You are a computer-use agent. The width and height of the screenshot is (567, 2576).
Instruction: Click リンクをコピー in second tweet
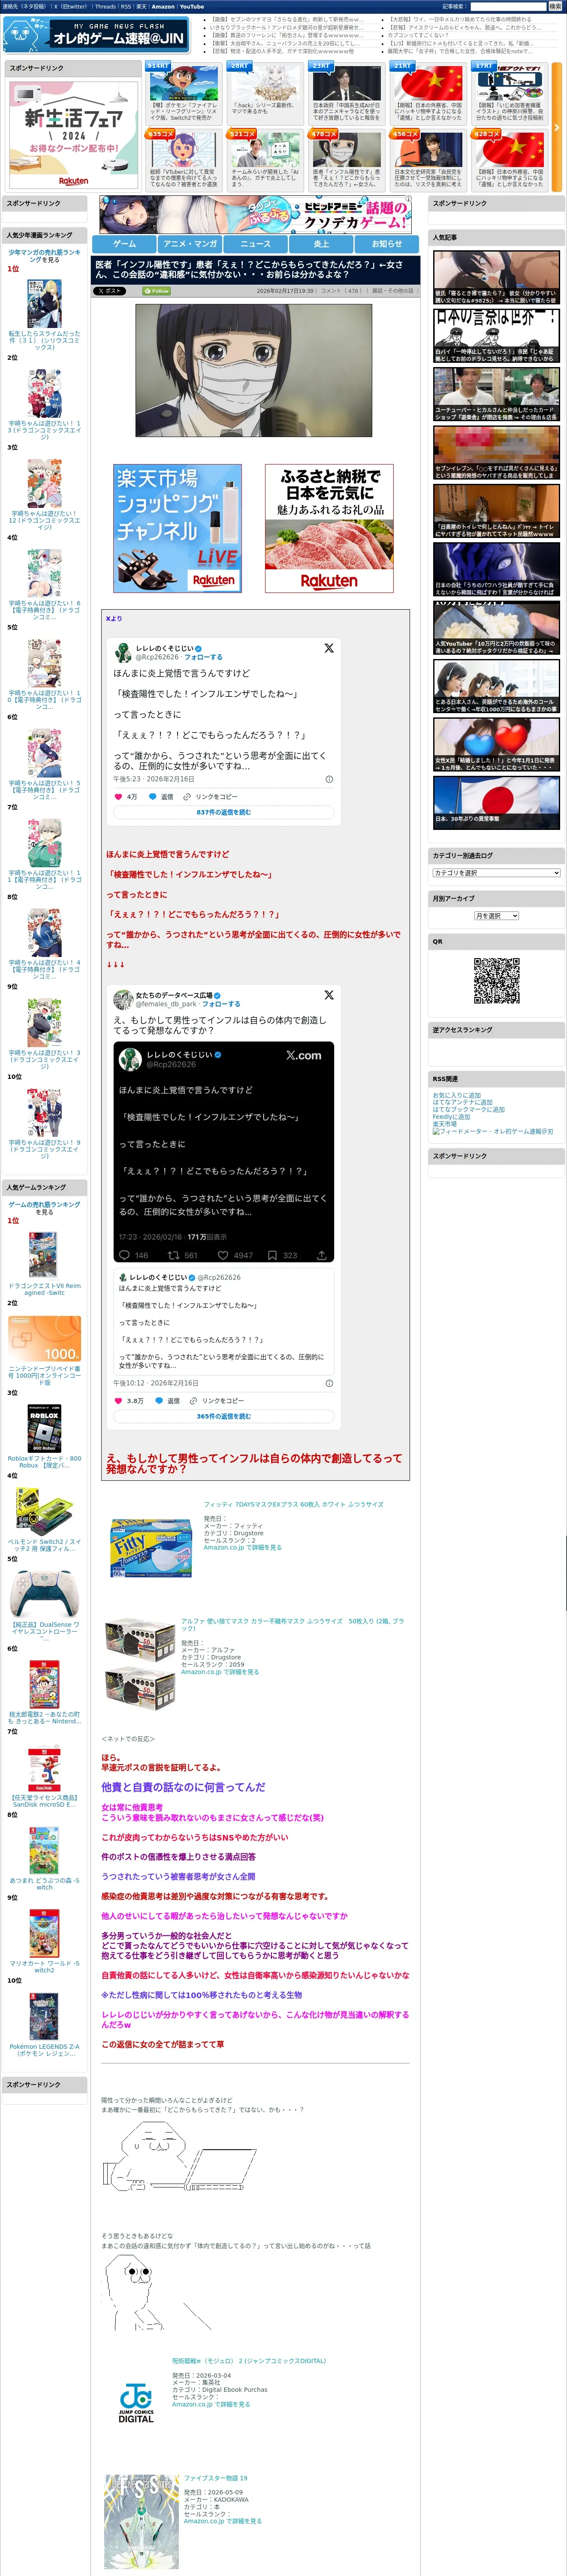tap(223, 1401)
